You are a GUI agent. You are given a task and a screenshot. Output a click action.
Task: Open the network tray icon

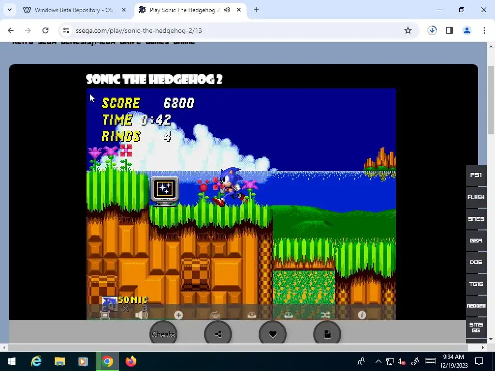[x=390, y=361]
